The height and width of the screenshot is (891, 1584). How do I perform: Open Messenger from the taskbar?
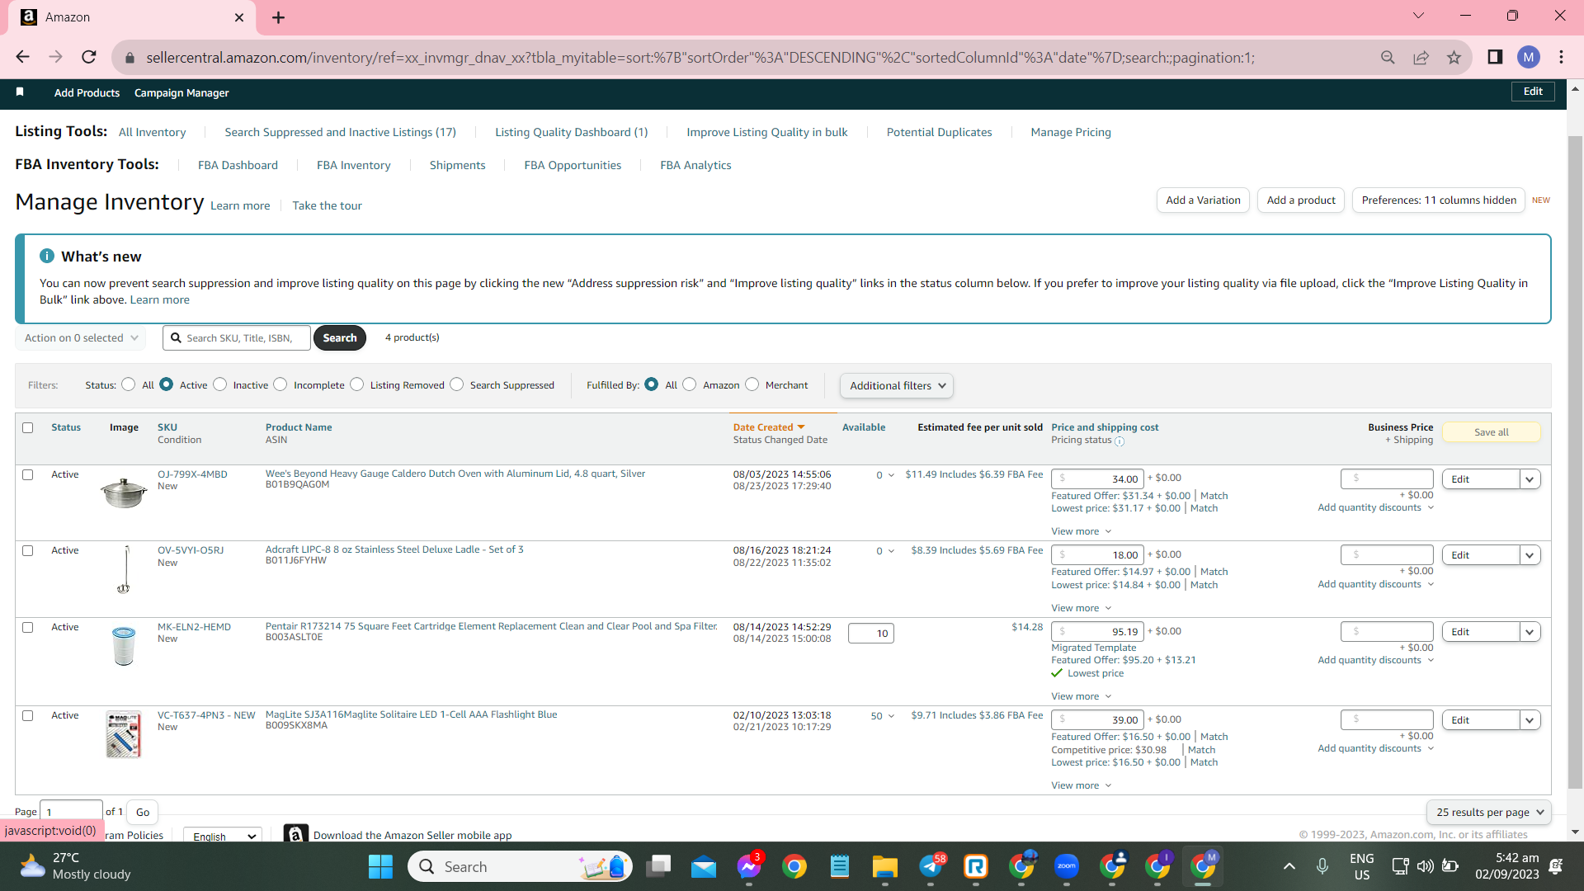coord(749,866)
